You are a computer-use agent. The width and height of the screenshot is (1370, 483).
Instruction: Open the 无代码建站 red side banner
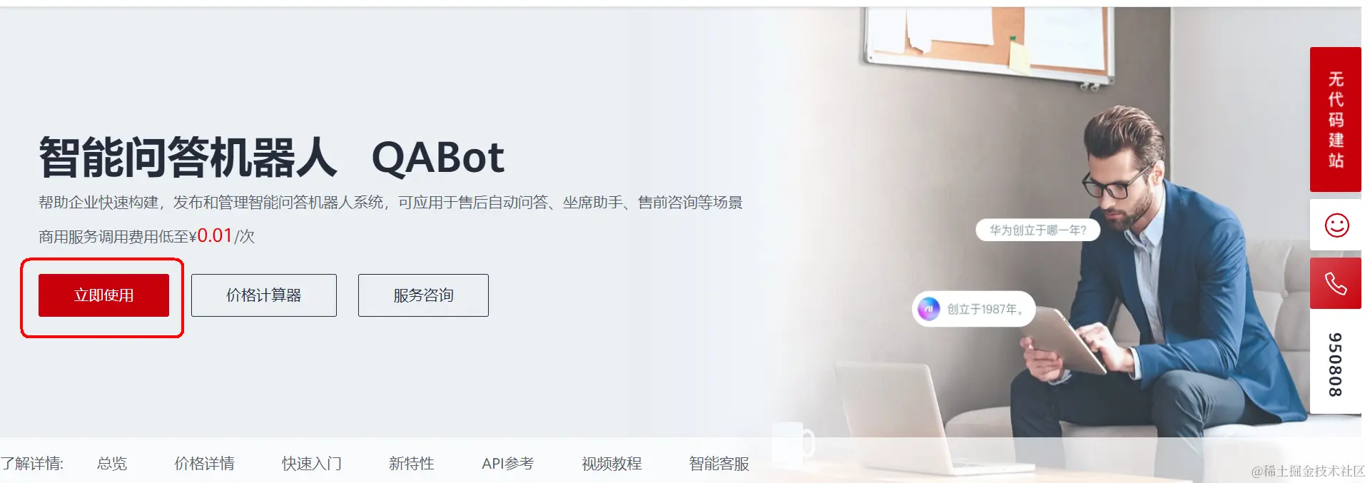pyautogui.click(x=1336, y=119)
